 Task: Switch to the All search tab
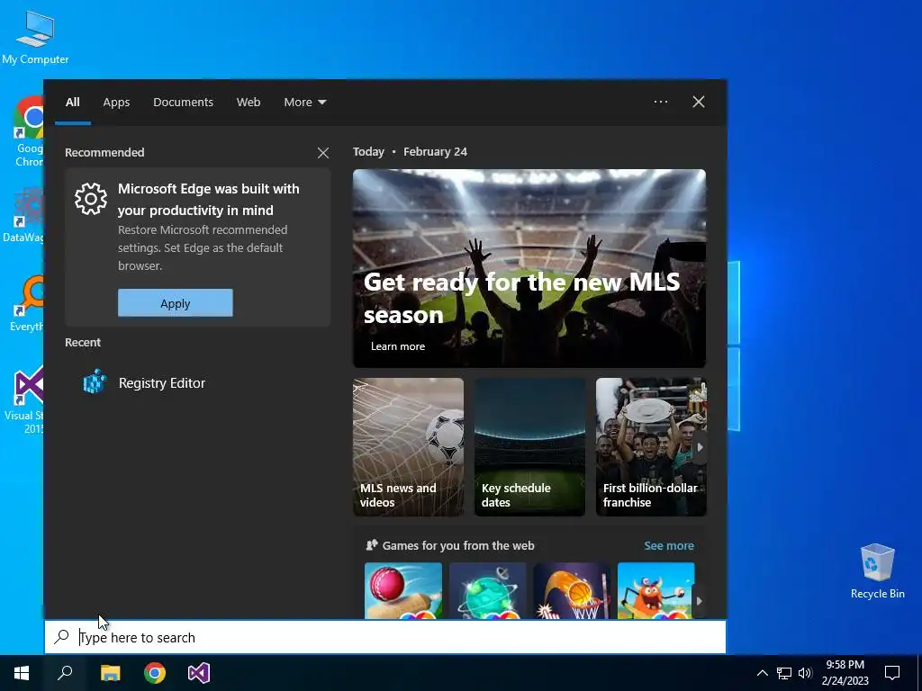click(x=72, y=103)
